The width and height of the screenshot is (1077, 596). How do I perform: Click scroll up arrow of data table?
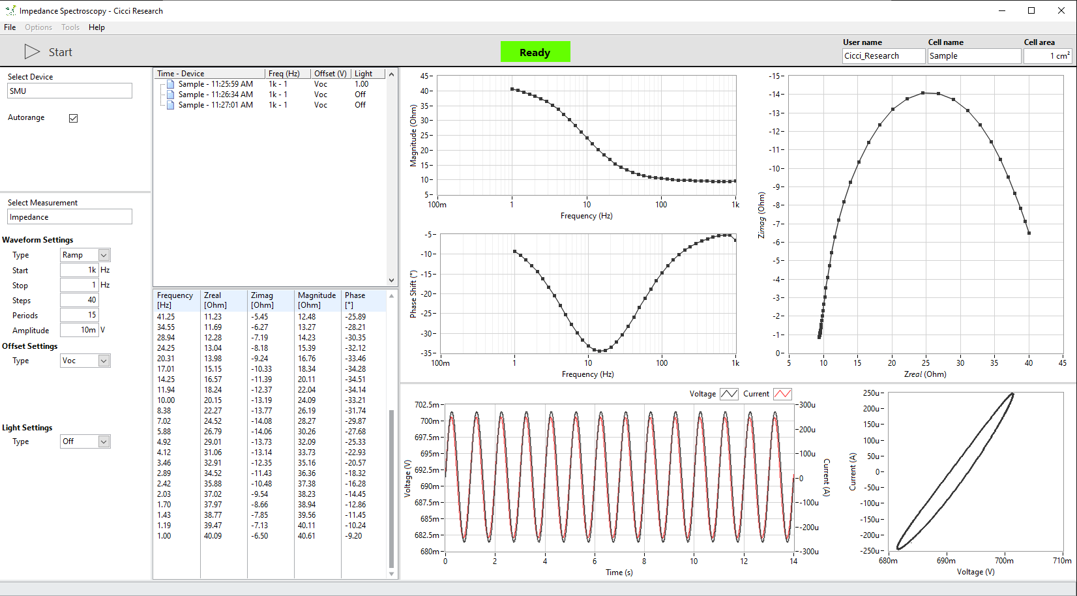(391, 295)
